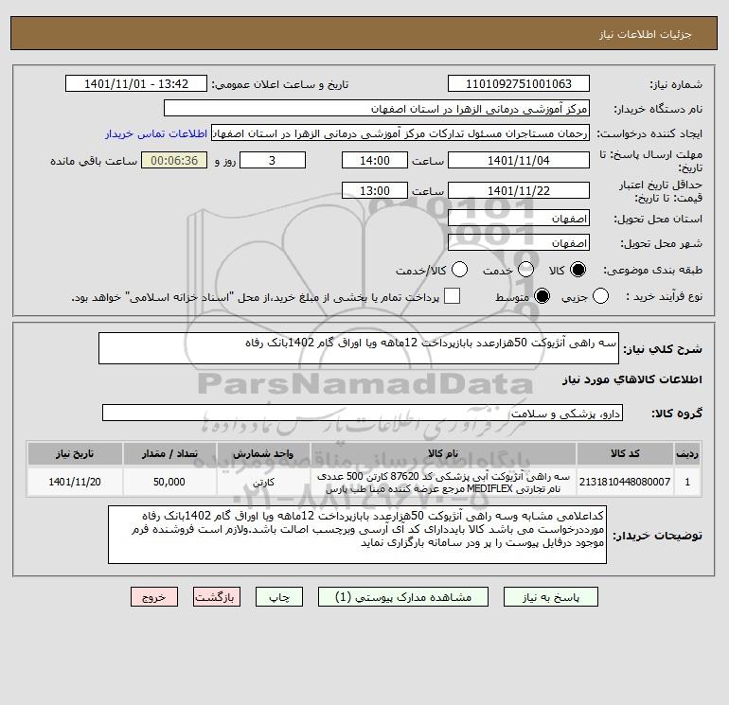
Task: Click the تاریخ نیاز column header
Action: click(x=75, y=453)
